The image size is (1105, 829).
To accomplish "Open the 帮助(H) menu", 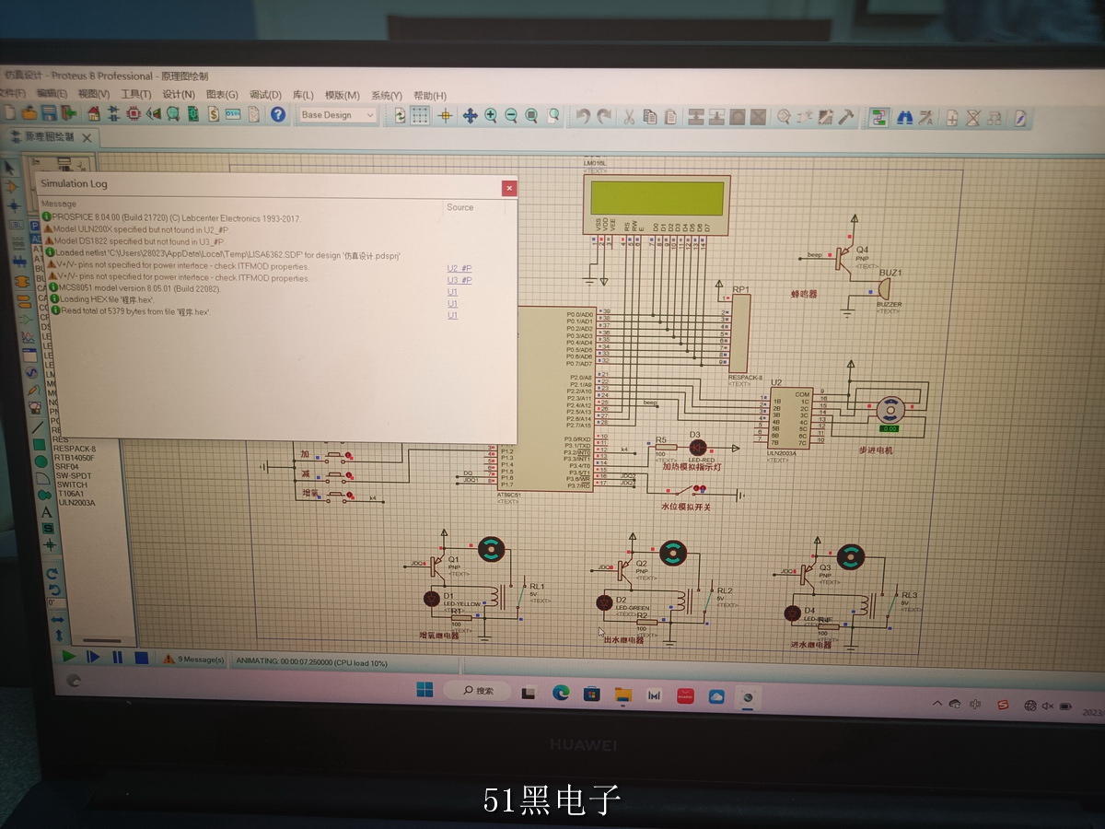I will (x=430, y=96).
